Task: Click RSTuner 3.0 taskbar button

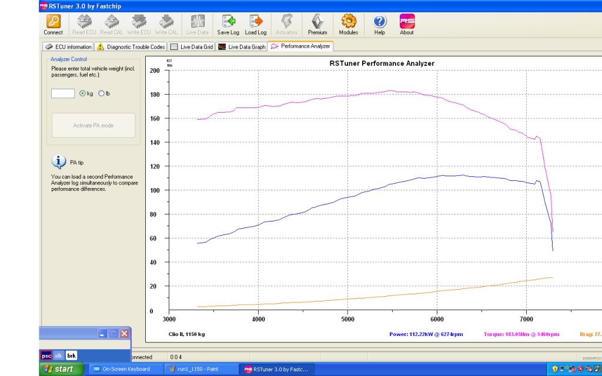Action: coord(276,369)
